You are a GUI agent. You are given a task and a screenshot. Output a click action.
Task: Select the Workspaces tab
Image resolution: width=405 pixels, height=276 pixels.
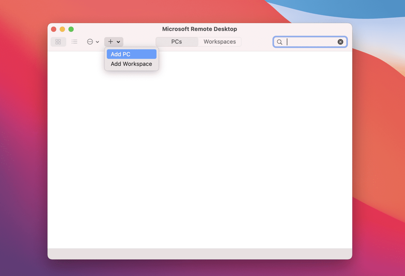220,42
